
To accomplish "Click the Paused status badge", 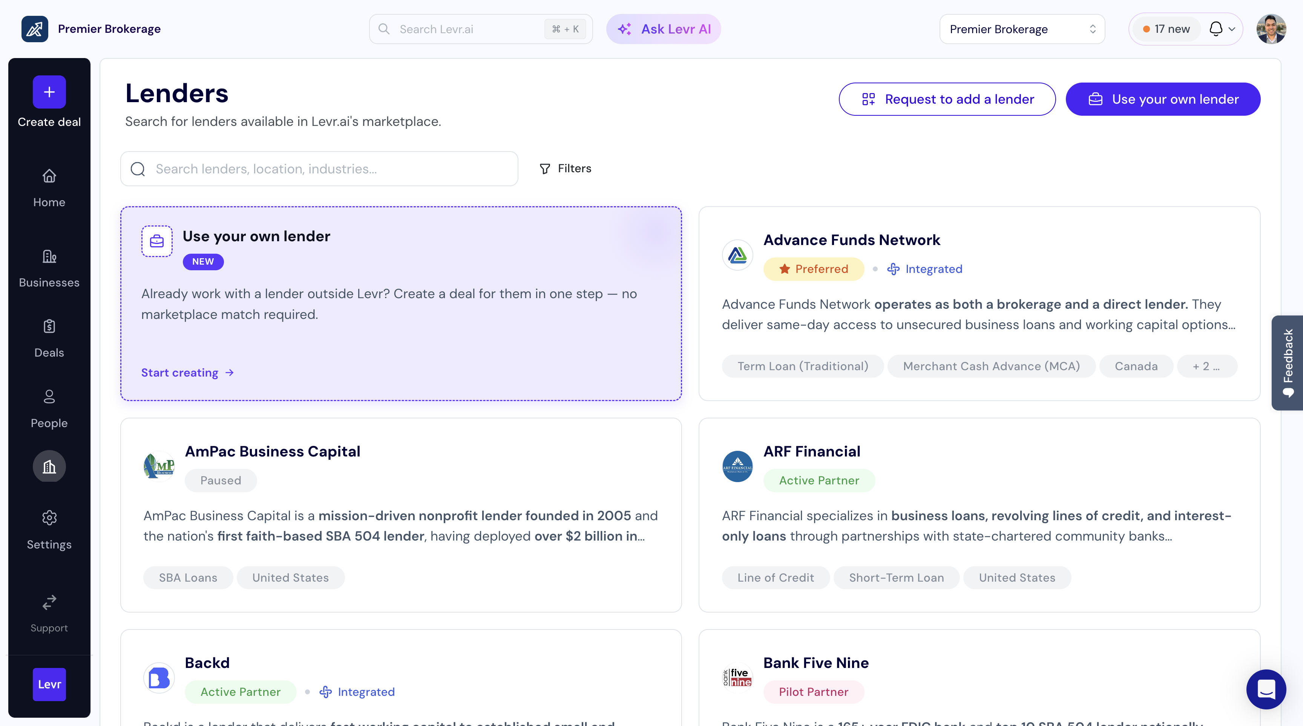I will 221,480.
